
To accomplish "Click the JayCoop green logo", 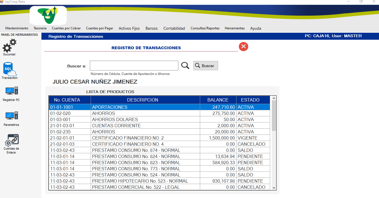I will (x=48, y=15).
